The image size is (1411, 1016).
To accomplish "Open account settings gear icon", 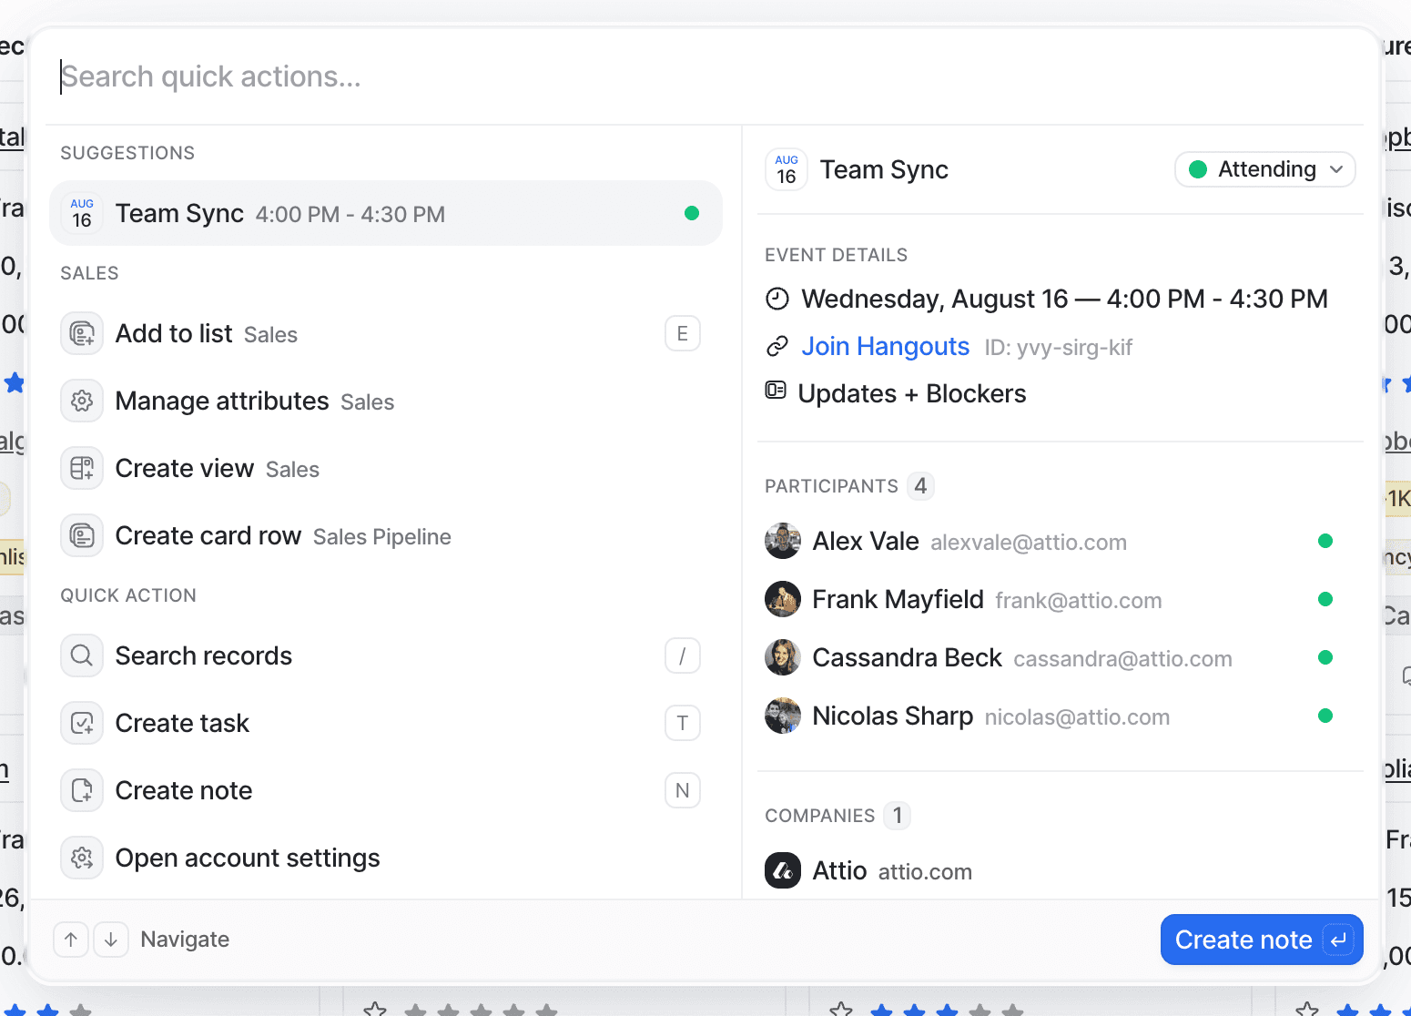I will [x=82, y=858].
